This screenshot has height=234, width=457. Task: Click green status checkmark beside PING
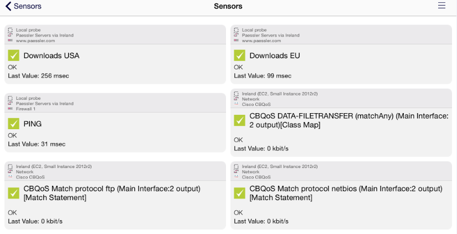pyautogui.click(x=14, y=124)
